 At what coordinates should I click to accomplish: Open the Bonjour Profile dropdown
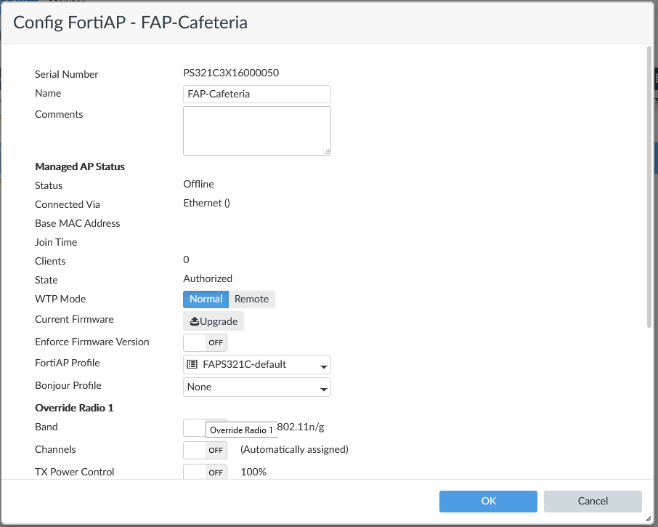coord(257,387)
